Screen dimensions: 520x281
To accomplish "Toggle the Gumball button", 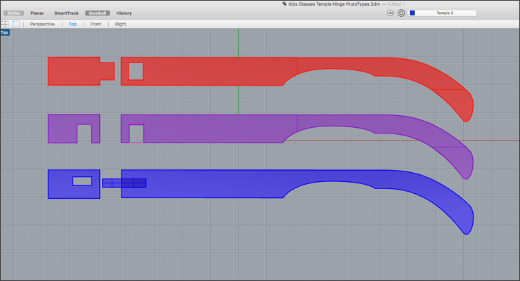I will (x=98, y=13).
